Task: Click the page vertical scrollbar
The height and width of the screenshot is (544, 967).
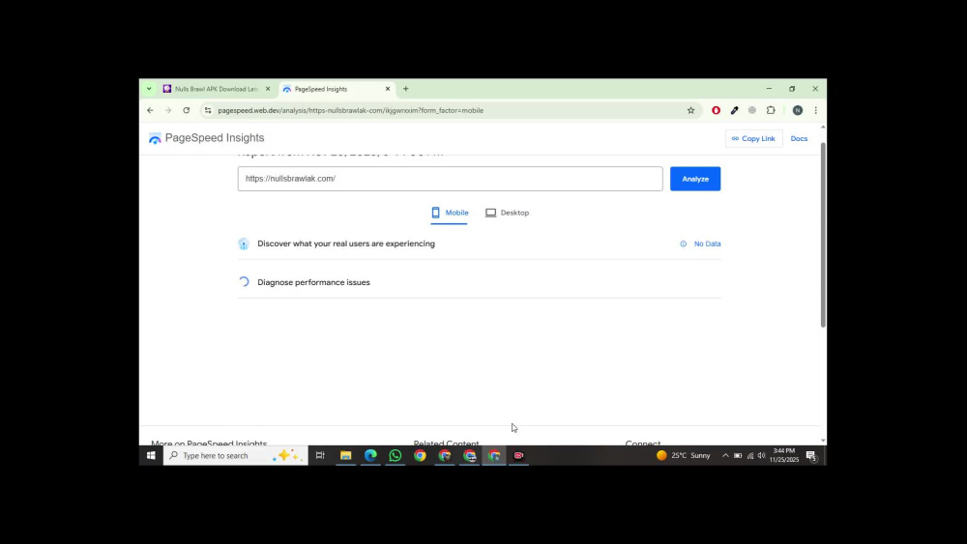Action: click(823, 234)
